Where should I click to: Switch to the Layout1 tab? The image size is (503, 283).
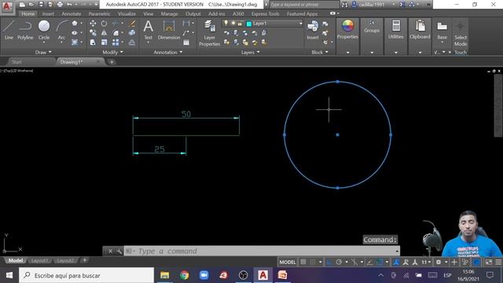tap(39, 260)
